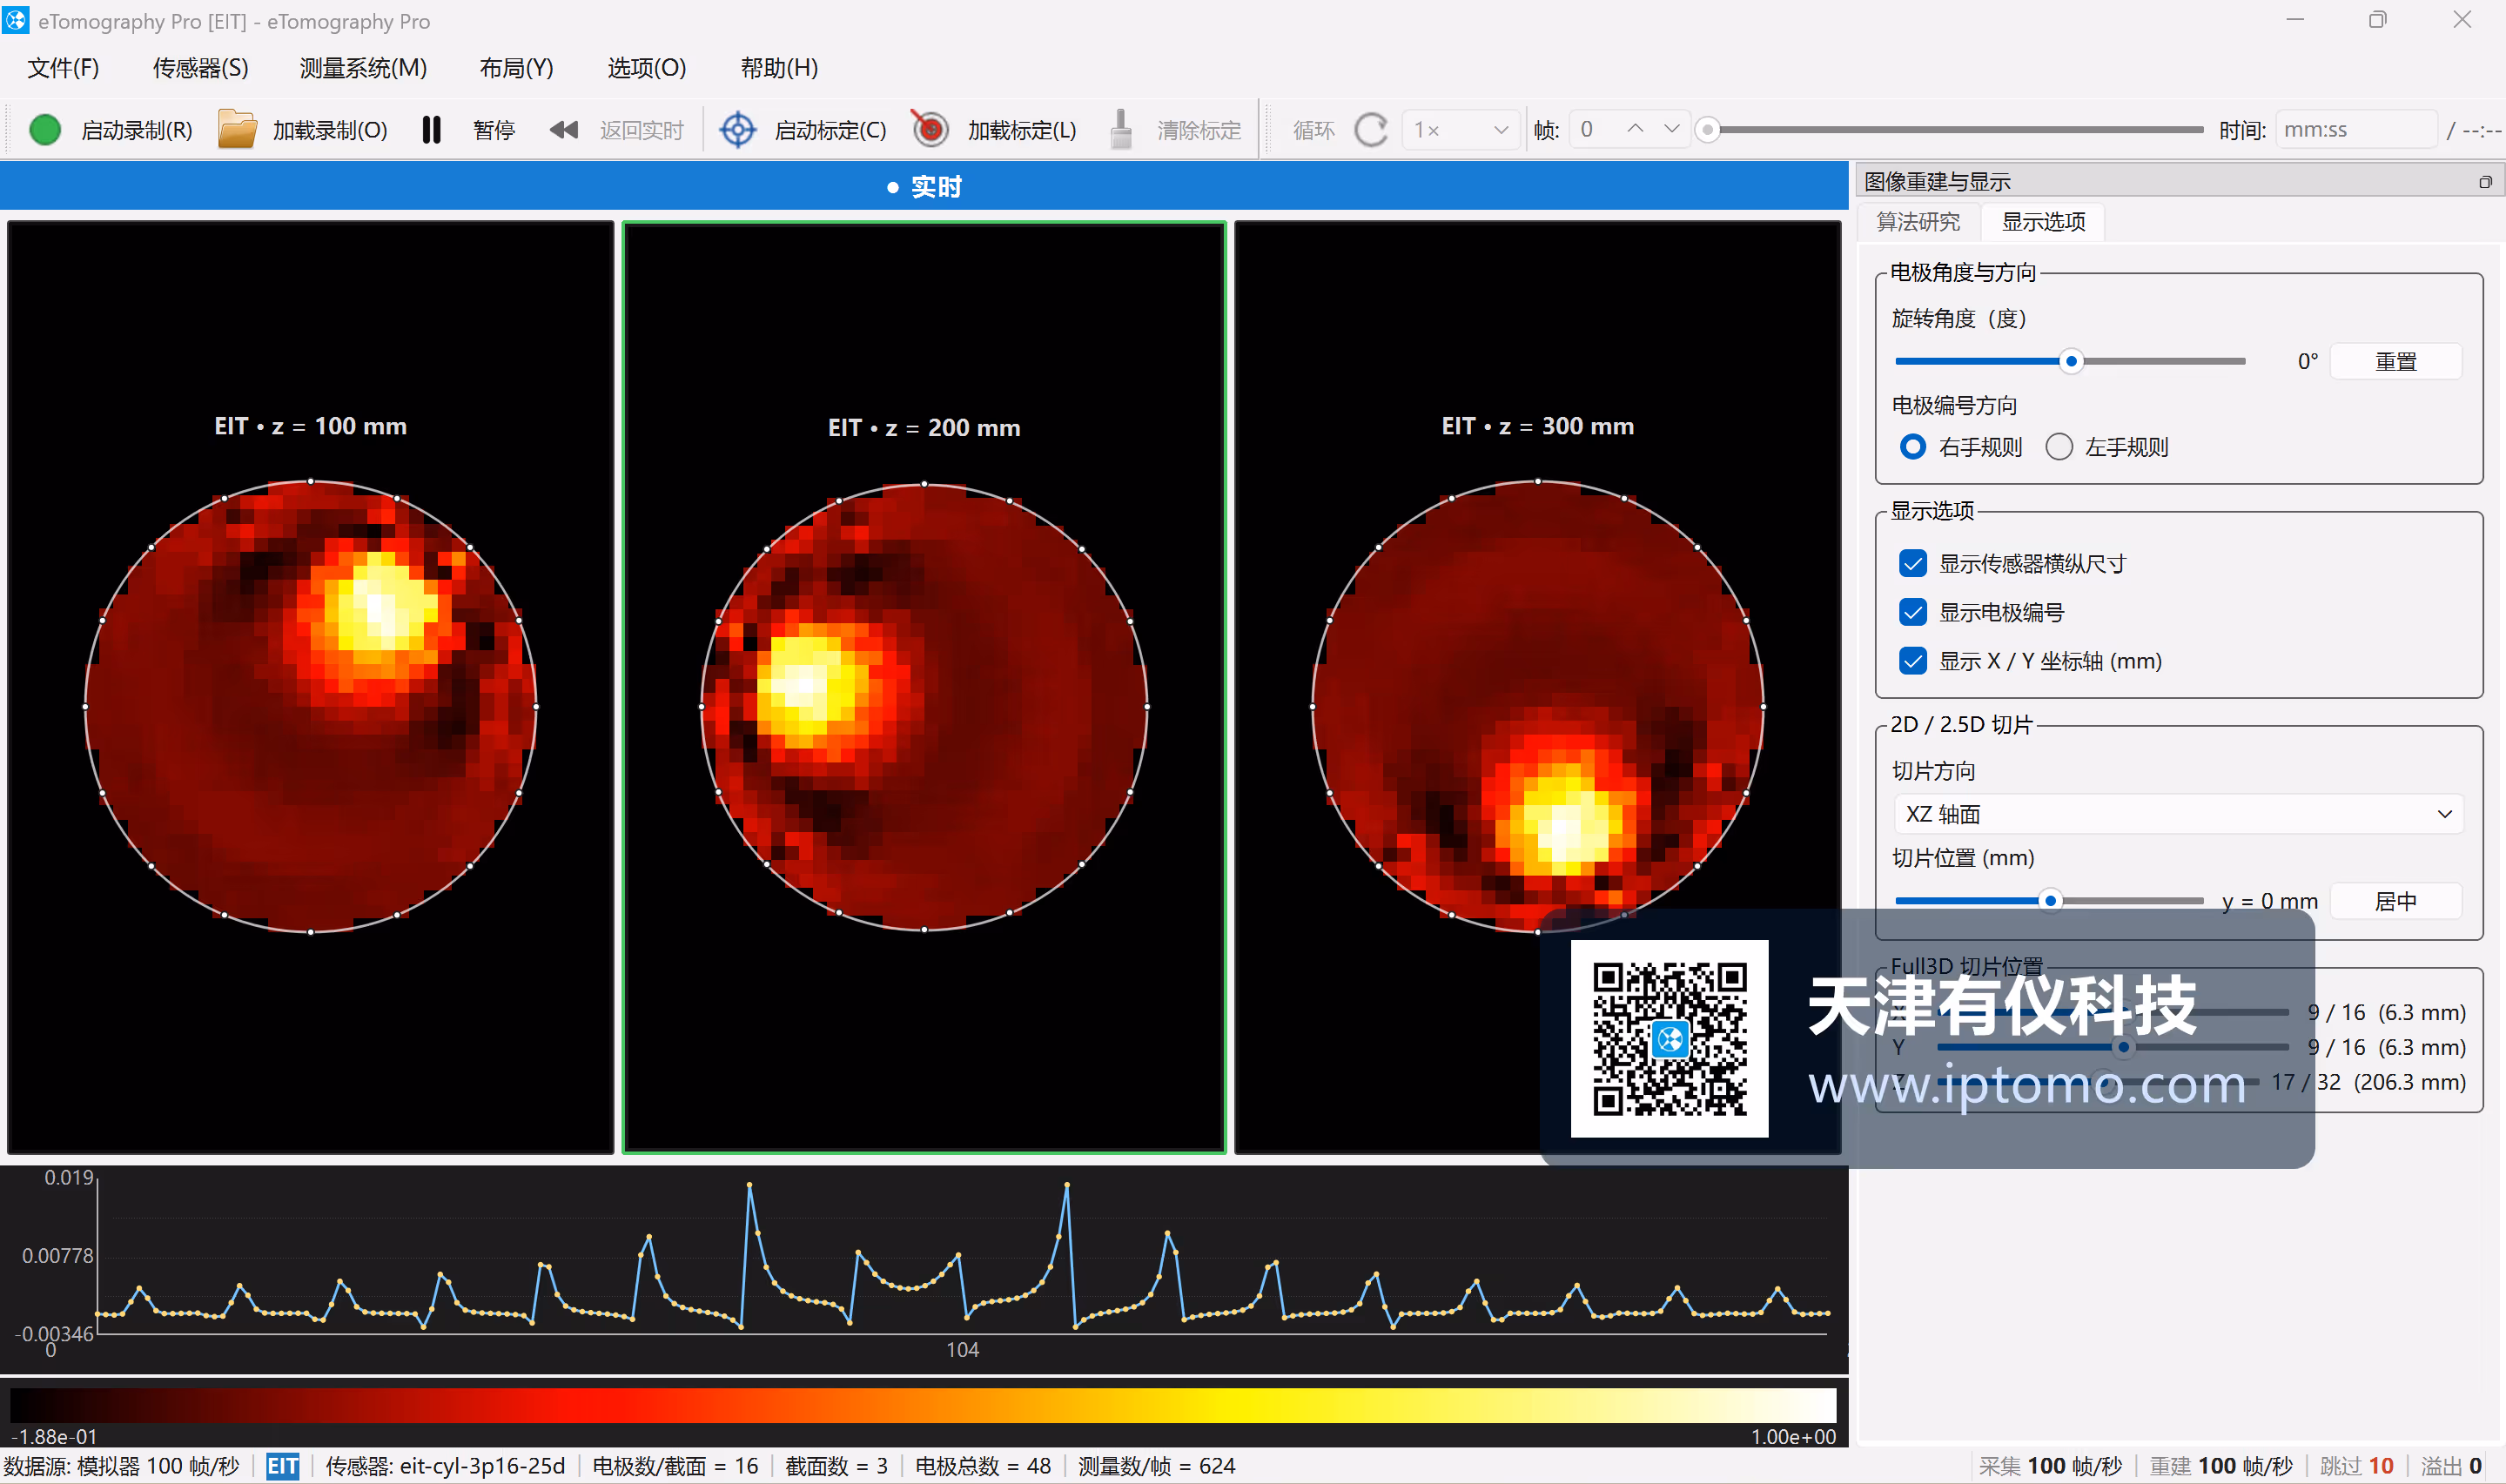
Task: Click the 暂停 pause label
Action: coord(493,131)
